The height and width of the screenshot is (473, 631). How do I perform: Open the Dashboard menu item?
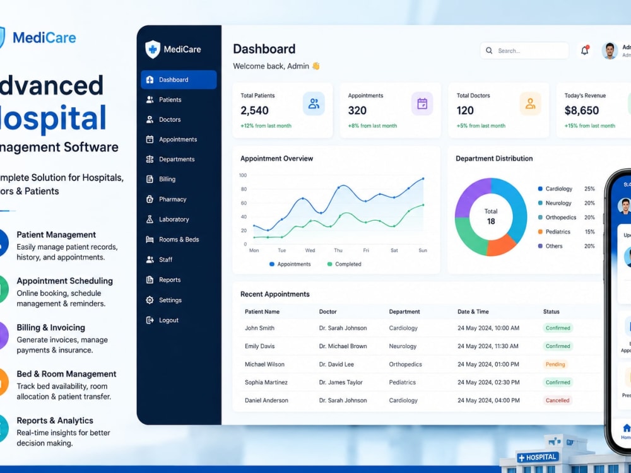tap(179, 79)
